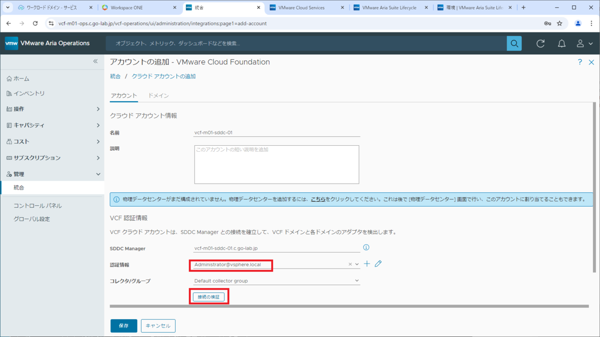Select 統合 in the sidebar

(52, 188)
